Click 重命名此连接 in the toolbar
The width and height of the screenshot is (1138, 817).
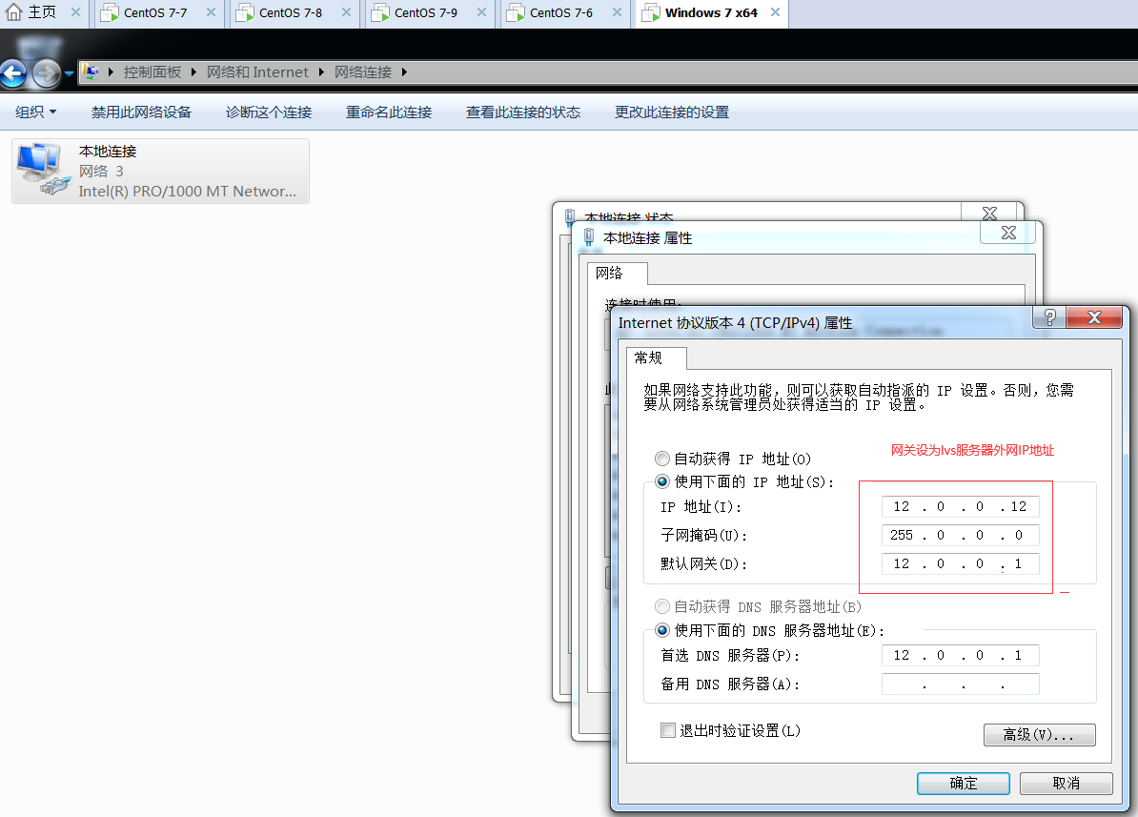pyautogui.click(x=388, y=112)
